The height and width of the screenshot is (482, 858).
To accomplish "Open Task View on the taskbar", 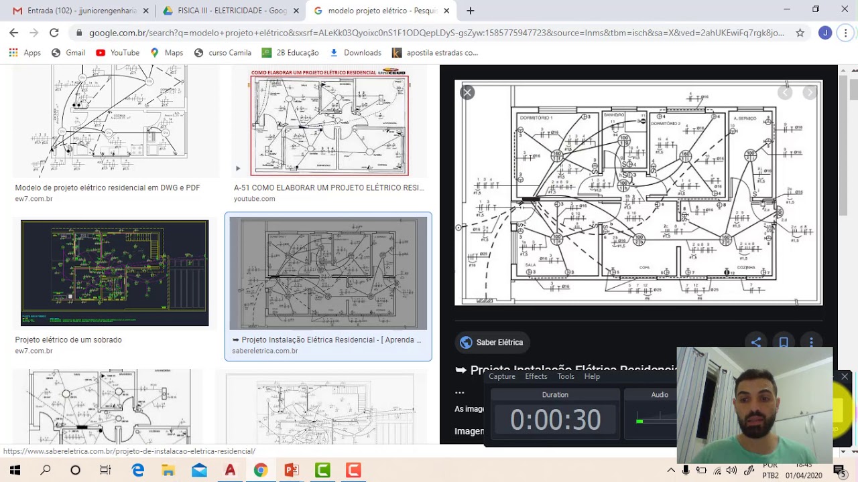I will tap(105, 471).
